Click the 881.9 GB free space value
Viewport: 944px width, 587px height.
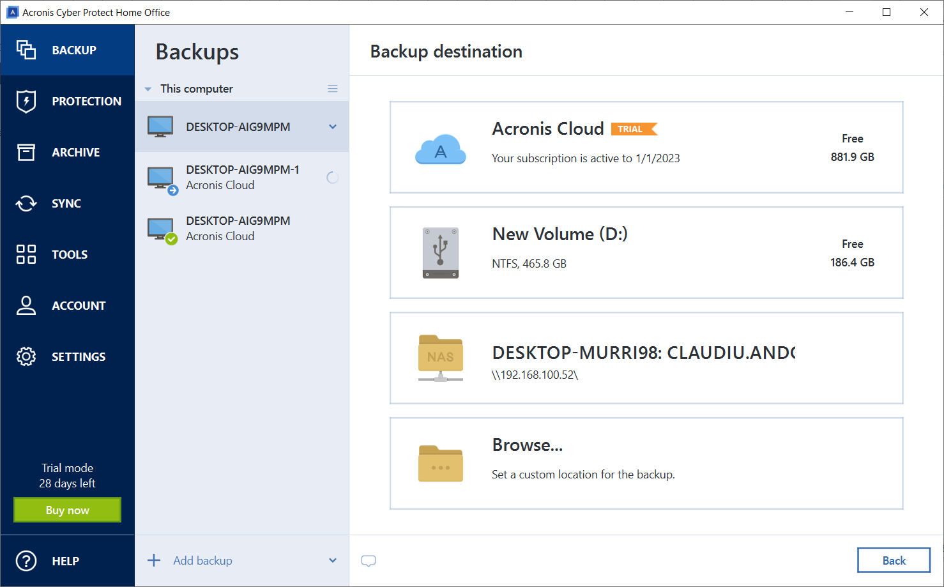point(852,156)
